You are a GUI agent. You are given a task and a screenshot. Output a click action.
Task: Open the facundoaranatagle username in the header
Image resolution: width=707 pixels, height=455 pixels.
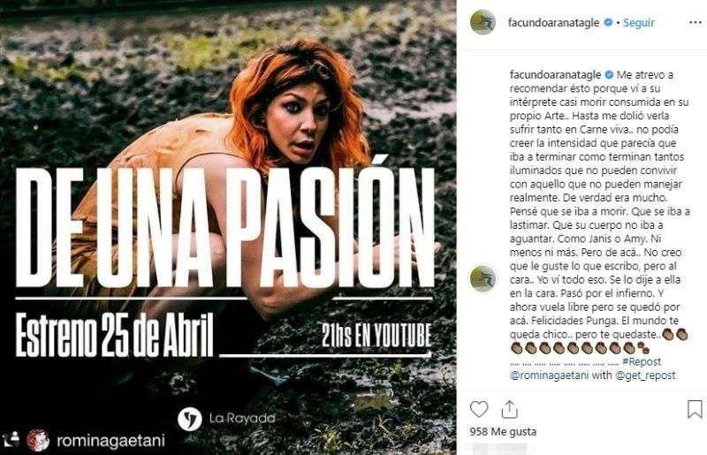(x=554, y=23)
